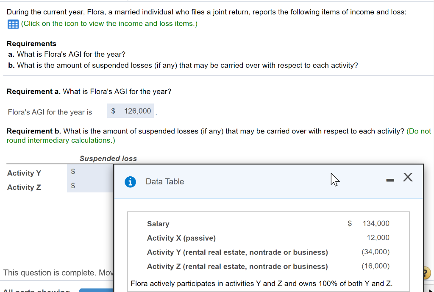Click the Data Table title bar
434x292 pixels.
(254, 182)
